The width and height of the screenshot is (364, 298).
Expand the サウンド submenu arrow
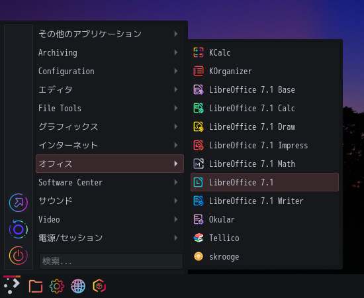coord(176,201)
